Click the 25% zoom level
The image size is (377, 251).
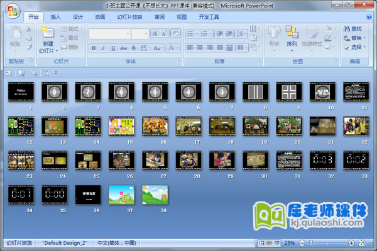(290, 243)
